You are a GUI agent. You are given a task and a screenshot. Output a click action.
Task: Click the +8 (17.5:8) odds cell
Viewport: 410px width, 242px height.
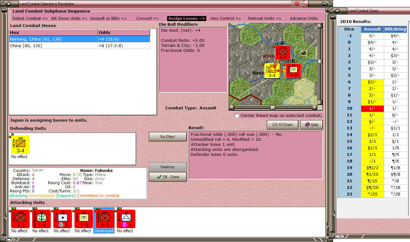(x=124, y=46)
